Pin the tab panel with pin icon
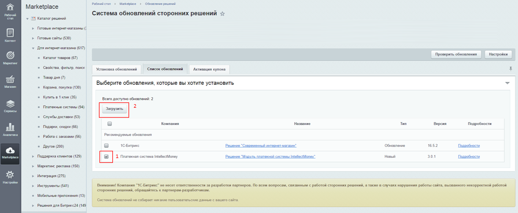Screen dimensions: 518x213 pos(511,69)
